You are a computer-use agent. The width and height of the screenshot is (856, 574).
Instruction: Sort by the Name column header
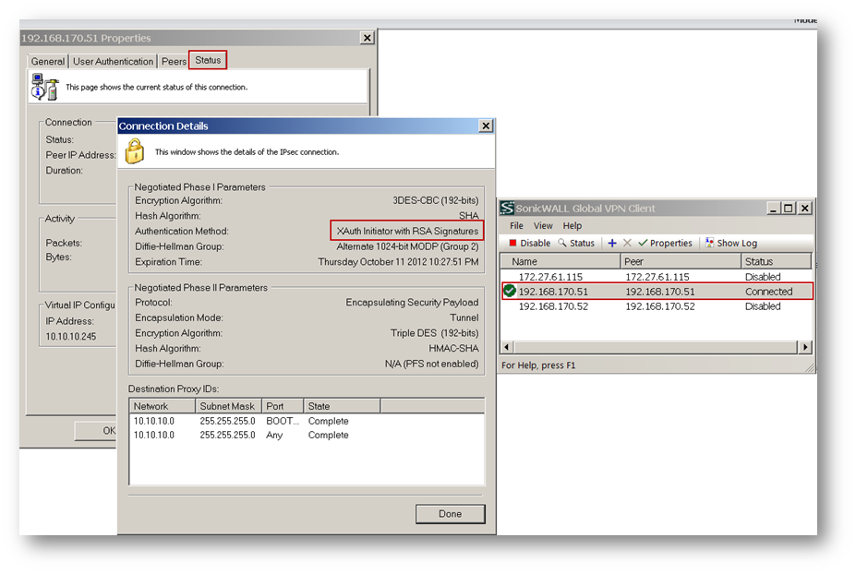click(561, 261)
